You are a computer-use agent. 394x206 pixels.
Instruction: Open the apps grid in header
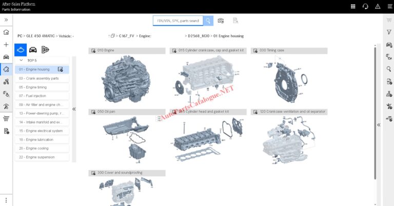353,6
